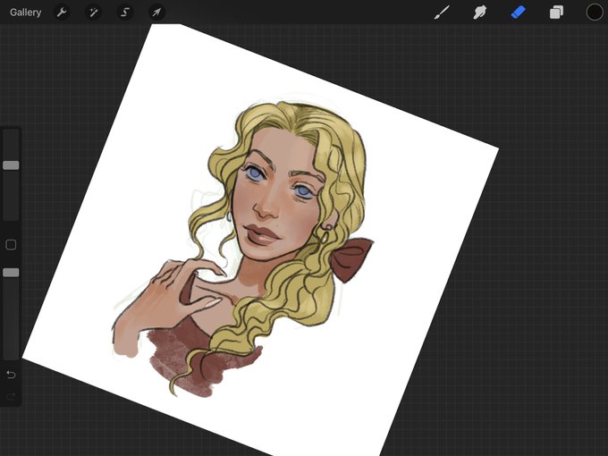The image size is (608, 456).
Task: Redo the last undone action
Action: pyautogui.click(x=11, y=396)
